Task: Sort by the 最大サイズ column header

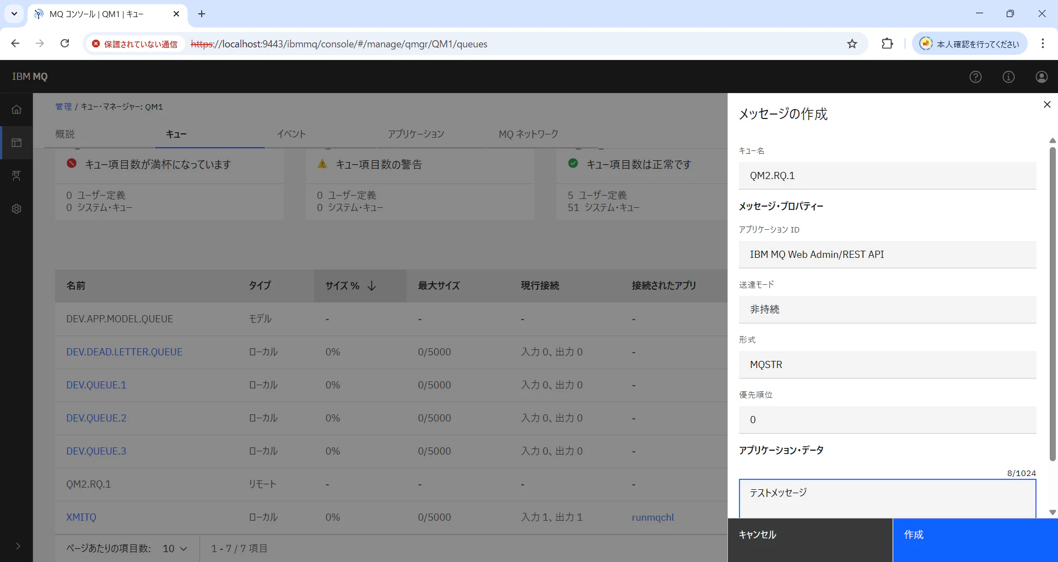Action: coord(439,285)
